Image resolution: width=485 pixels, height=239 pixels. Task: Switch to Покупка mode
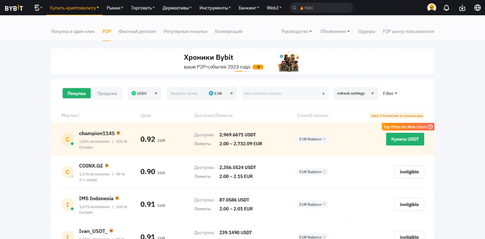point(76,93)
